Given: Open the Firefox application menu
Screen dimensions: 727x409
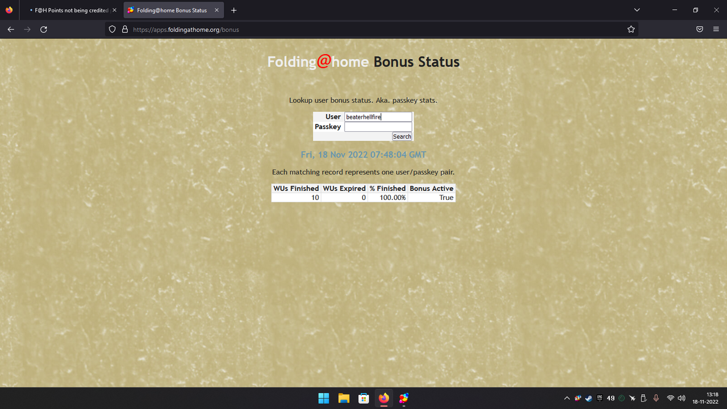Looking at the screenshot, I should (x=716, y=30).
